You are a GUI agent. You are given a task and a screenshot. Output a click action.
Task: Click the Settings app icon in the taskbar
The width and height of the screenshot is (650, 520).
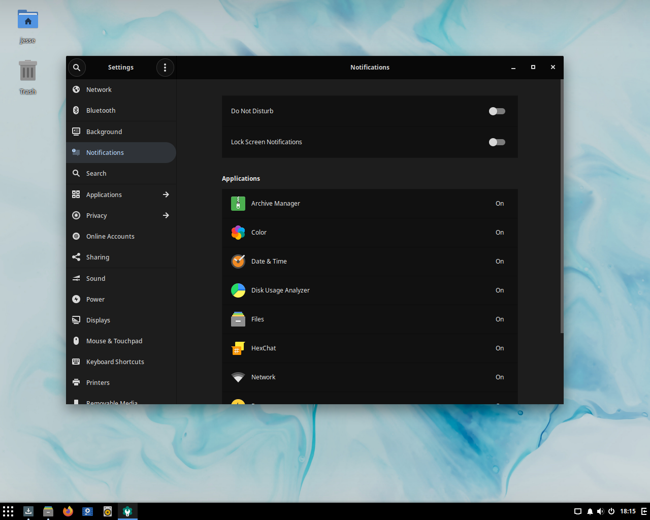(x=127, y=511)
